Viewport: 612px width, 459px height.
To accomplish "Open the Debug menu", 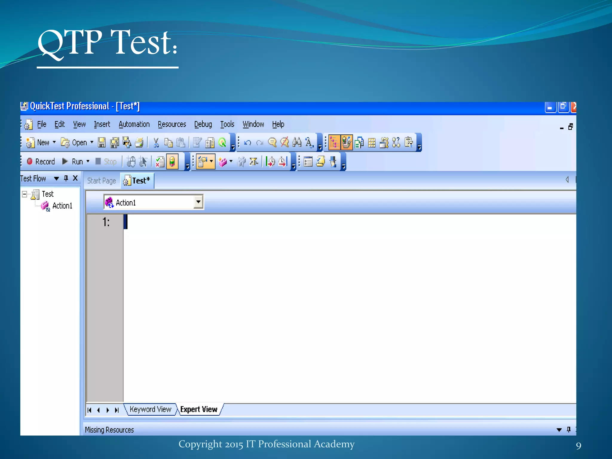I will point(203,124).
